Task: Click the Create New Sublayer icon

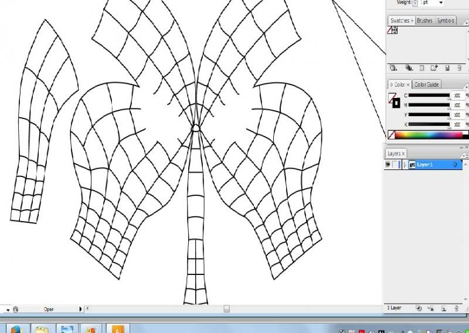Action: 431,308
